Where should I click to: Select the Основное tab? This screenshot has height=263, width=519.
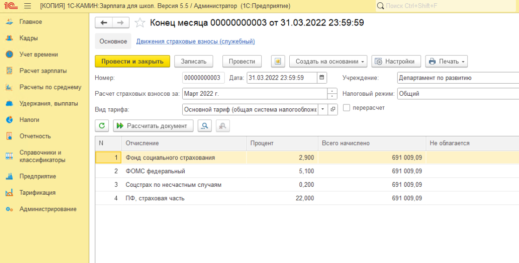coord(113,41)
